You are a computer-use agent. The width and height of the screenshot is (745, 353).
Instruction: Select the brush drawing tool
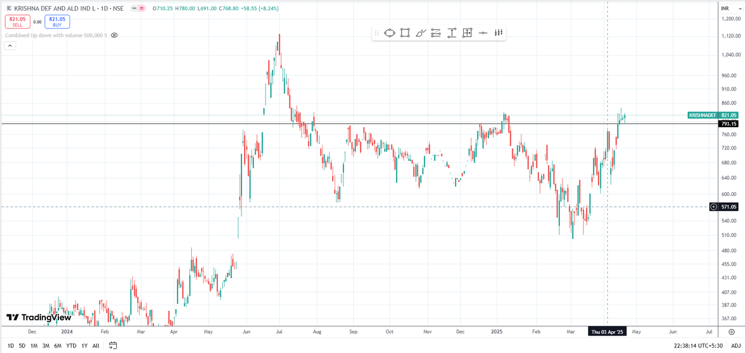(420, 33)
